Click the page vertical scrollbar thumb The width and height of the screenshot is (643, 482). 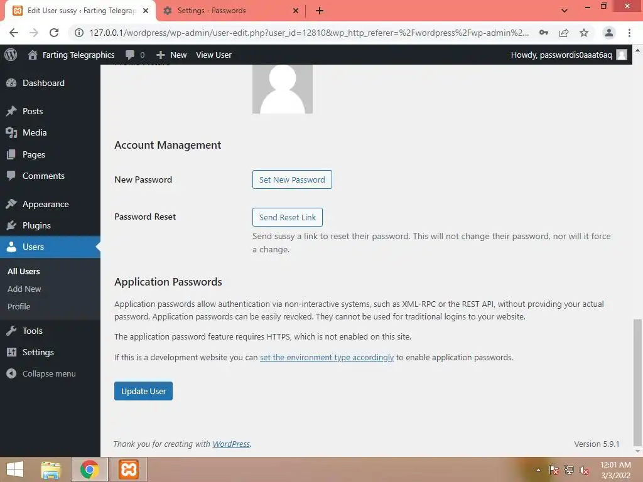pyautogui.click(x=637, y=382)
